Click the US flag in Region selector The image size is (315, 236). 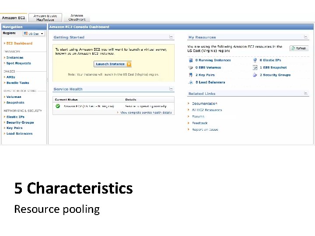pos(26,34)
